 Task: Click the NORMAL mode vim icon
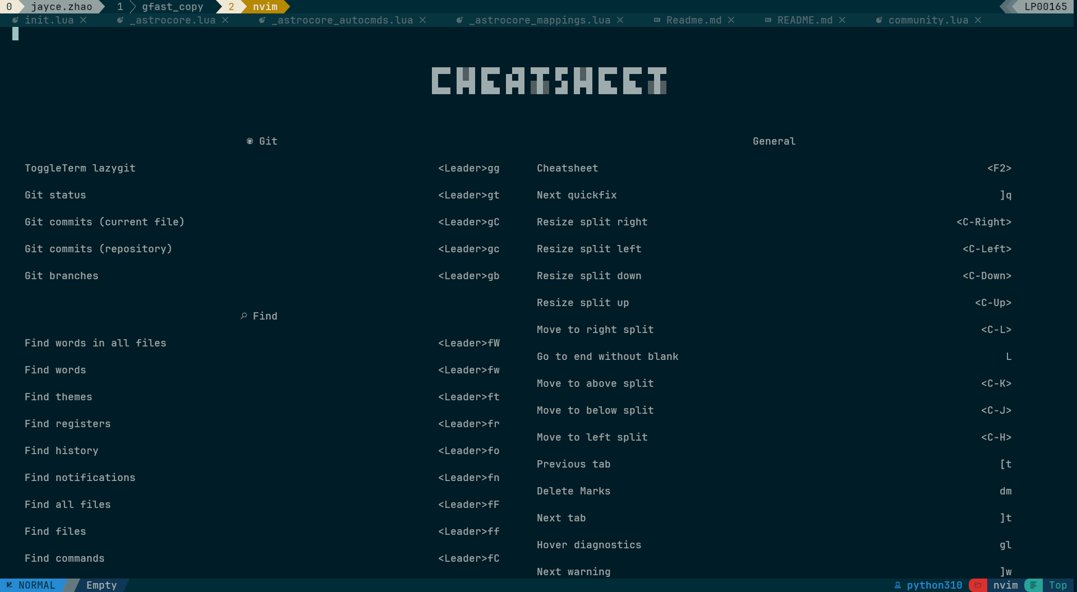click(x=9, y=585)
